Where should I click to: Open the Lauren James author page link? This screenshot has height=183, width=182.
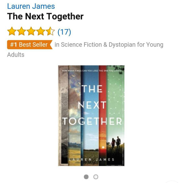(x=31, y=6)
